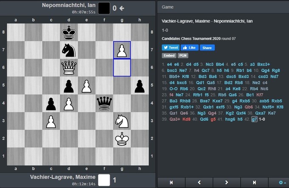The image size is (289, 188).
Task: Click the white pawn on g7
Action: tap(122, 50)
